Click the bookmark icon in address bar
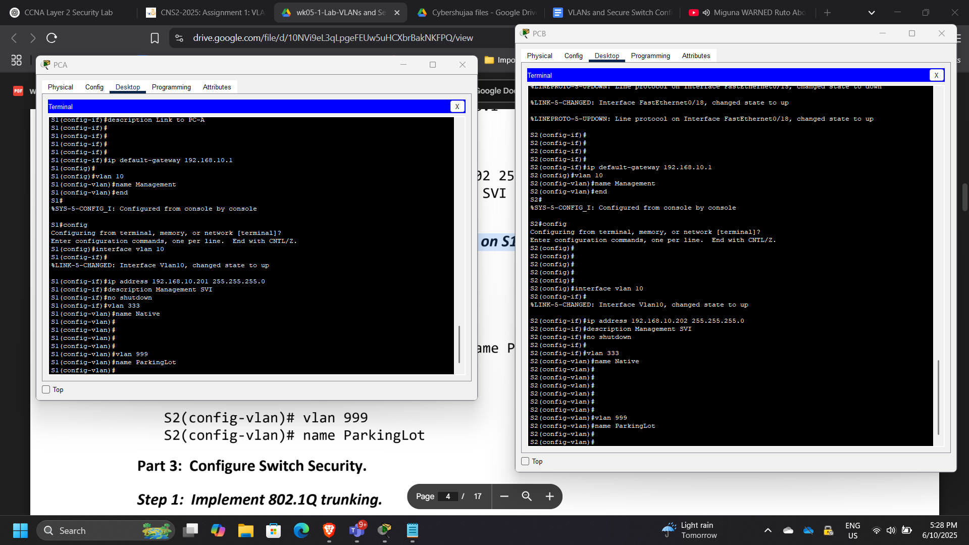969x545 pixels. click(x=155, y=38)
